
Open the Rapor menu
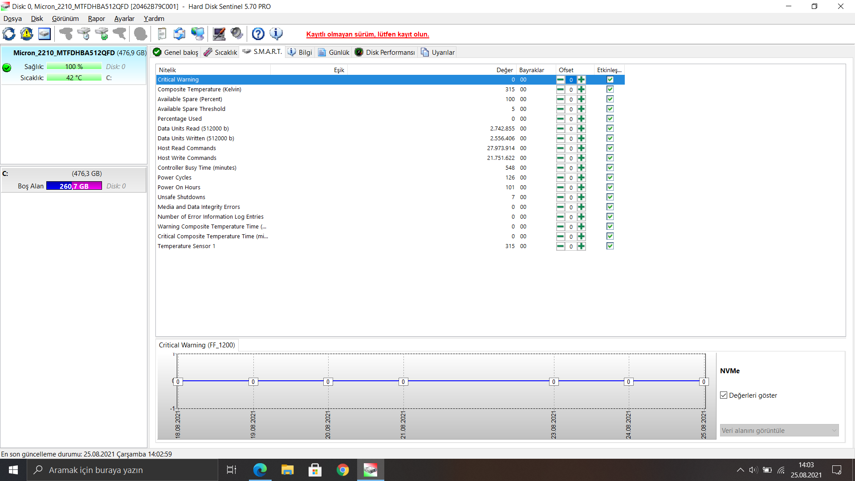[96, 19]
